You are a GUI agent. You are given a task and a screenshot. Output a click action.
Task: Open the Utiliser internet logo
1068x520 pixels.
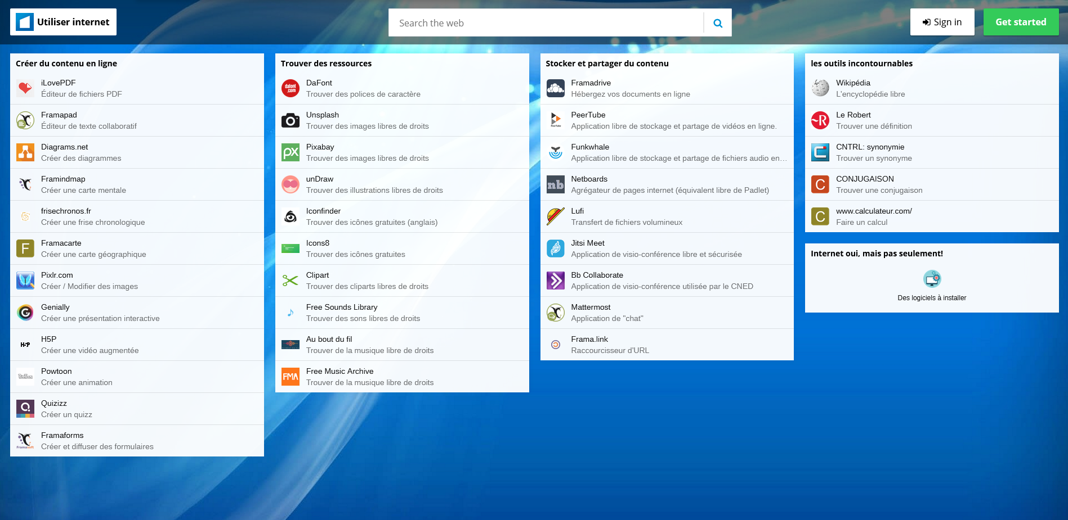(x=63, y=22)
